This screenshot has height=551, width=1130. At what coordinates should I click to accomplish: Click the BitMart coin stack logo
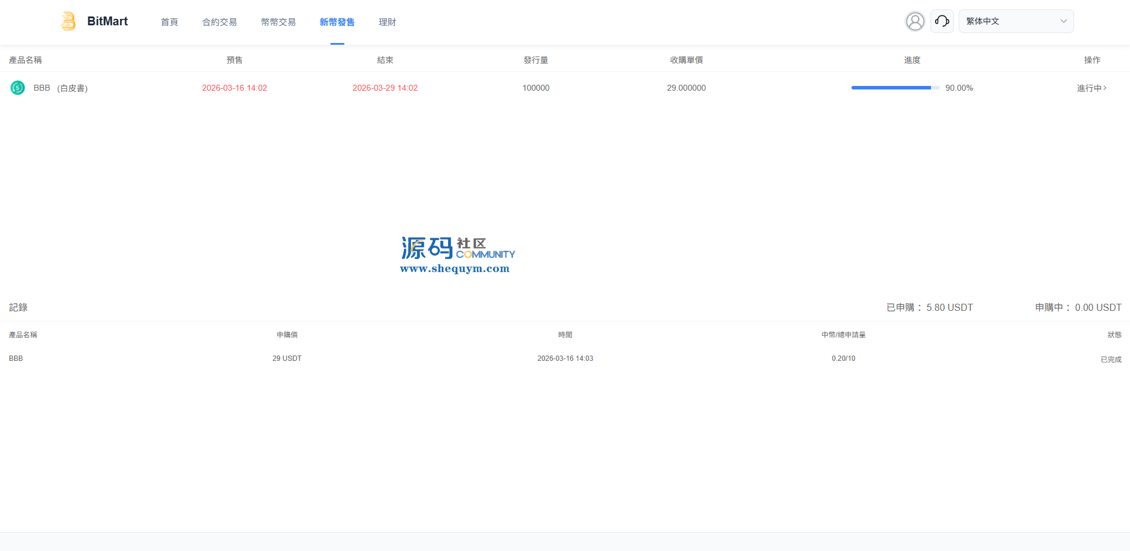(x=68, y=21)
